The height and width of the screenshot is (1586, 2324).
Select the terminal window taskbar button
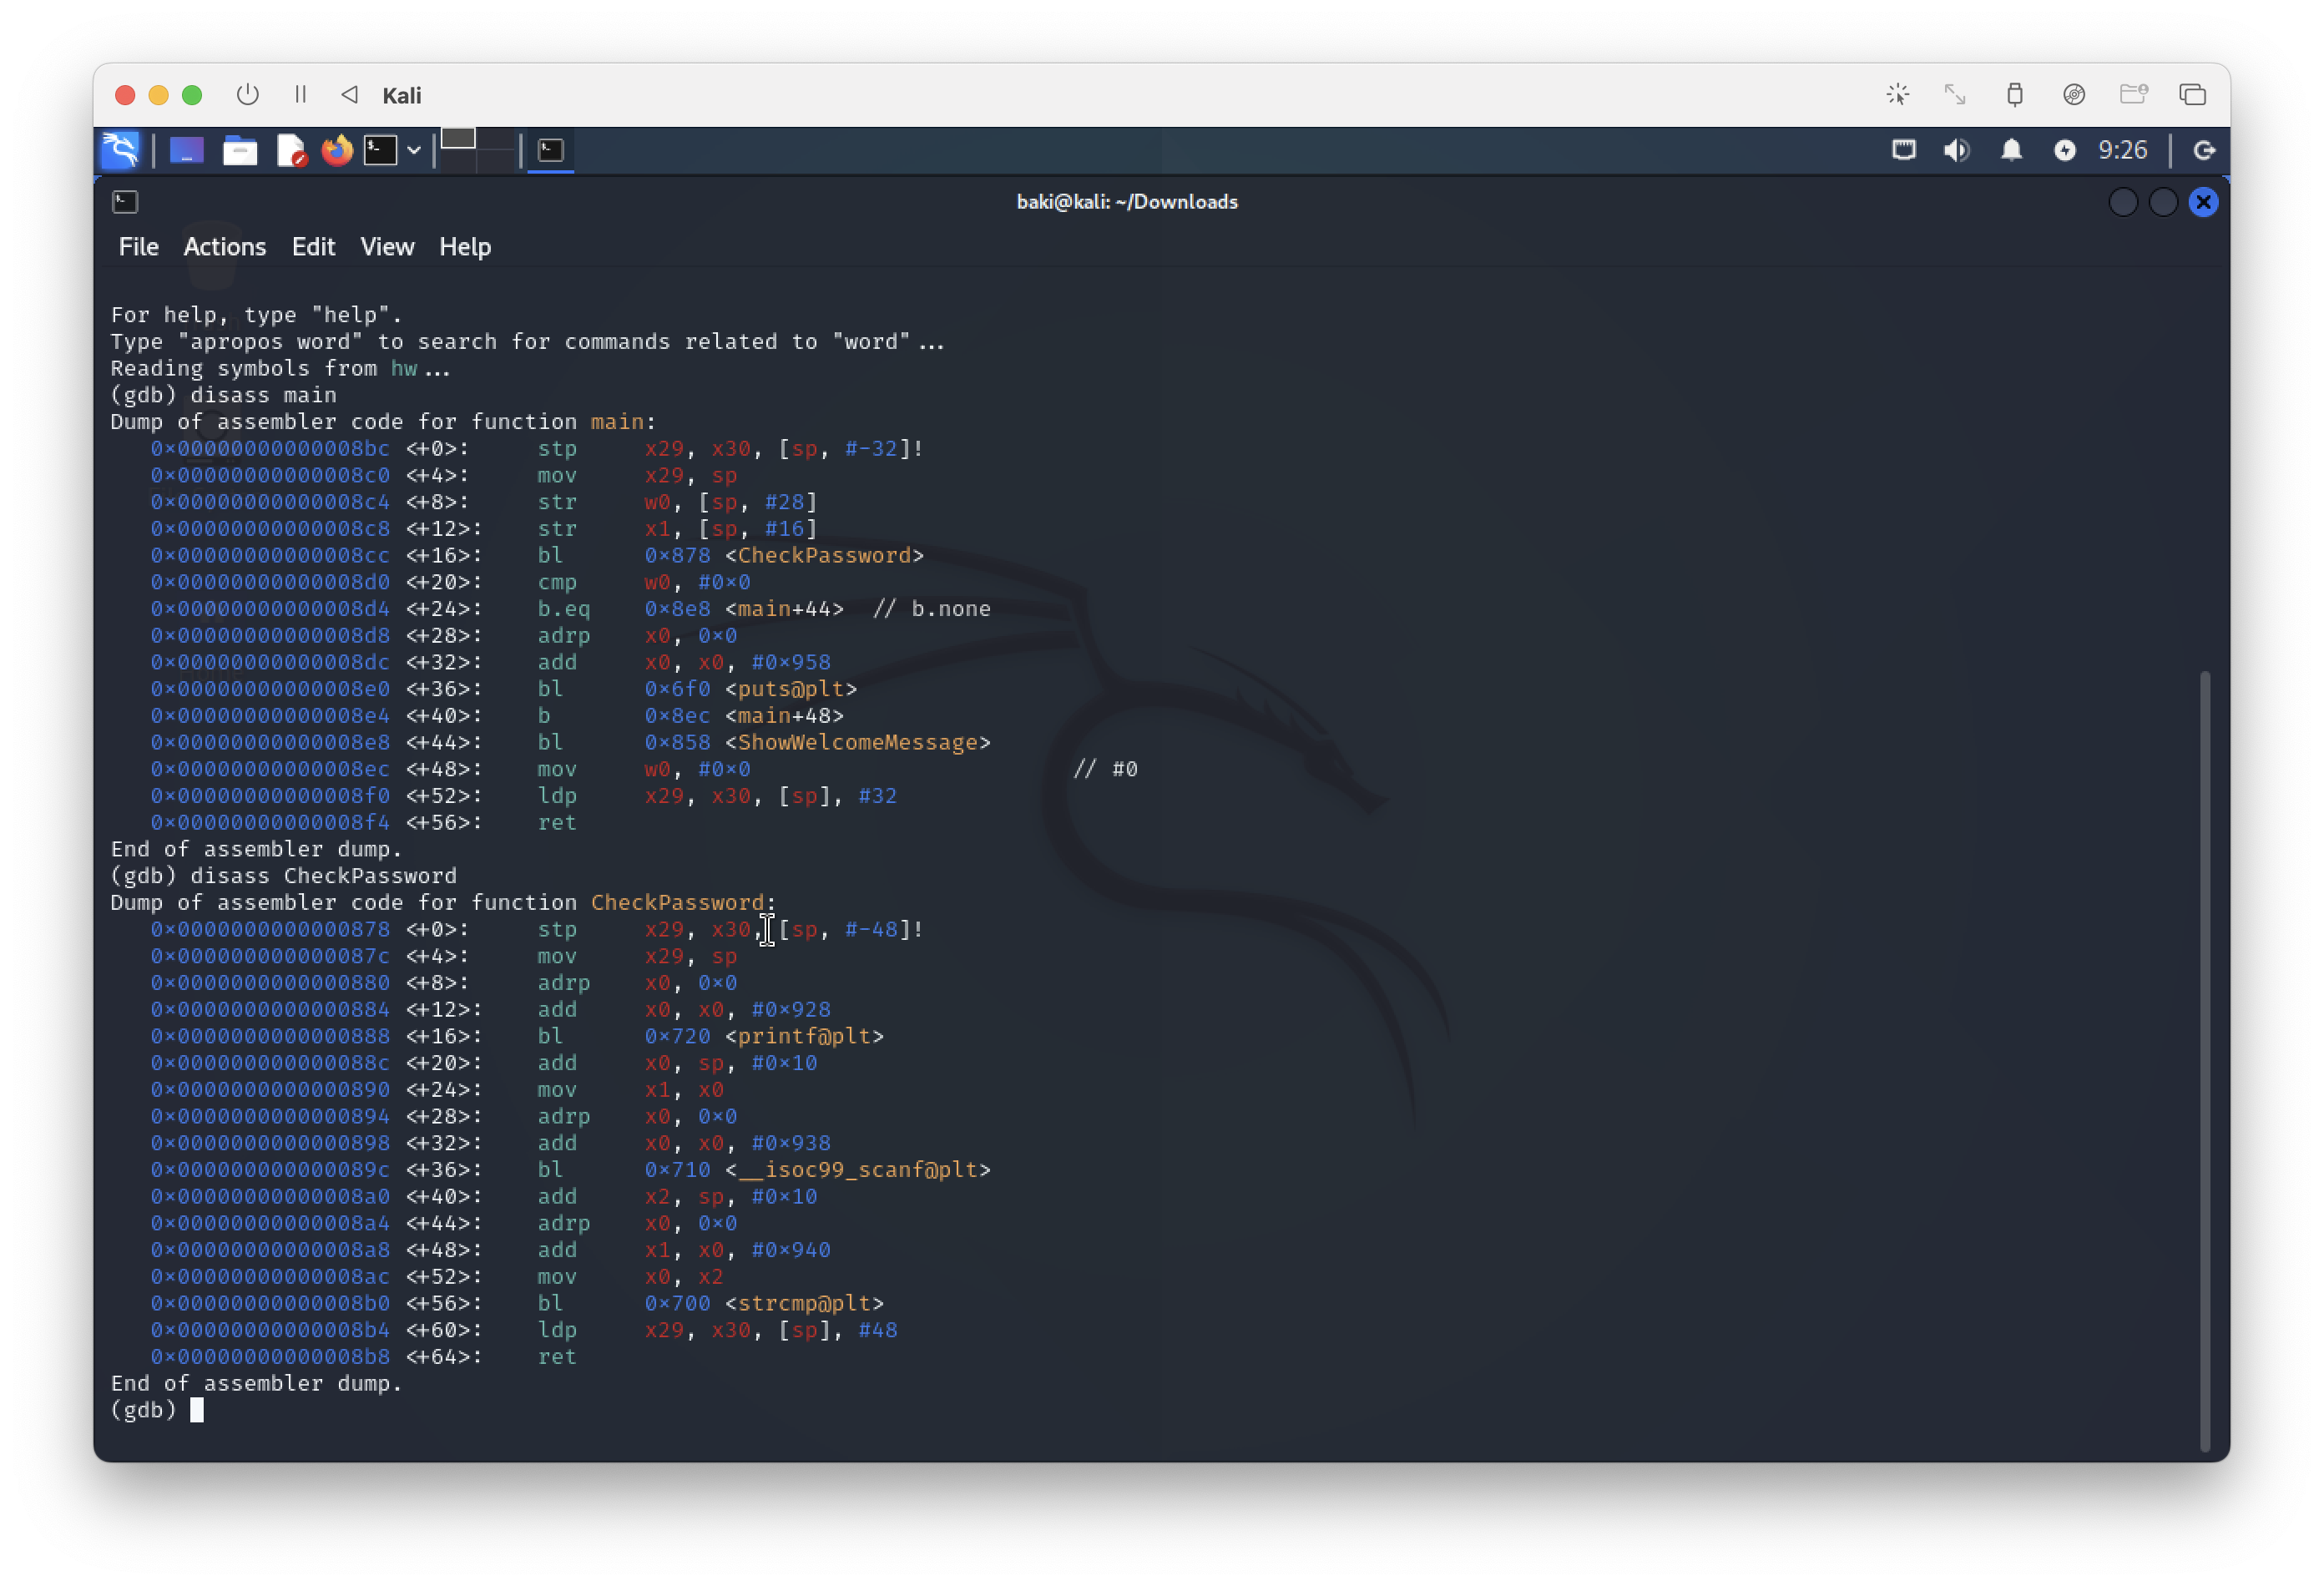(x=551, y=150)
